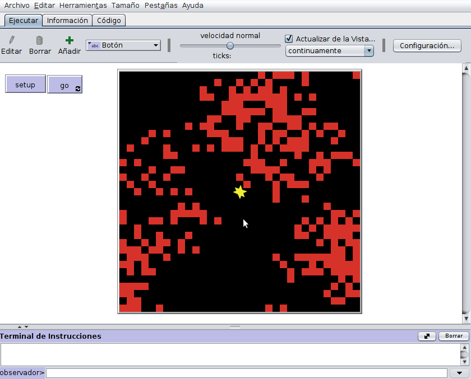Click the Editar pencil icon
Viewport: 471px width, 379px height.
click(x=12, y=40)
